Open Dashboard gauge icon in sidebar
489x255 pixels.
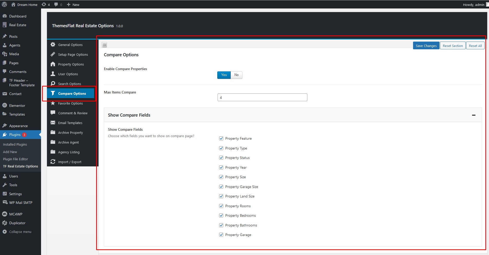point(5,16)
